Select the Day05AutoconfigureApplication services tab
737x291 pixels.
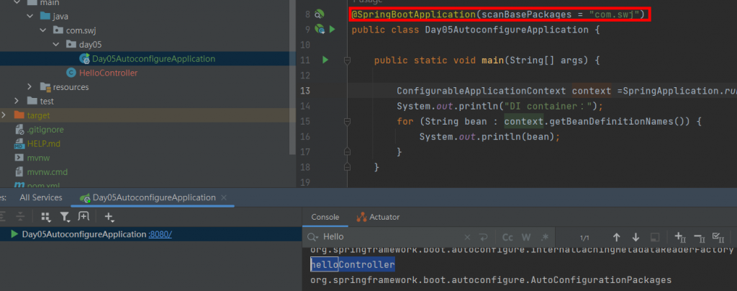(x=154, y=197)
